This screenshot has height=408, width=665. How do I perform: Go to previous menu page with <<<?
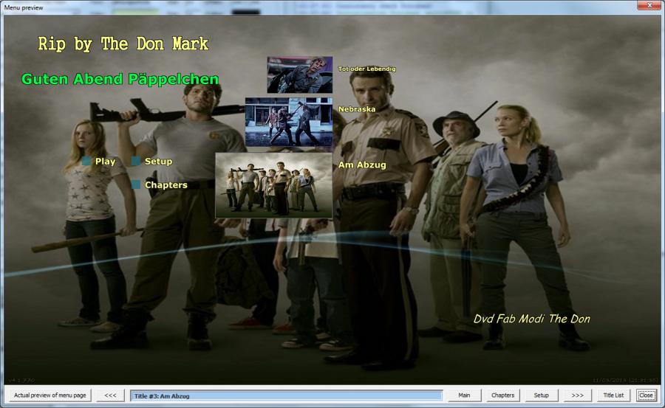[110, 395]
